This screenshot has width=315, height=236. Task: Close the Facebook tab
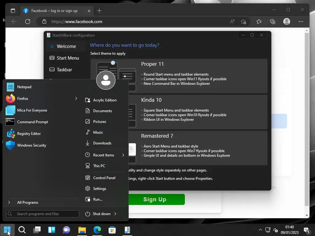click(x=89, y=11)
